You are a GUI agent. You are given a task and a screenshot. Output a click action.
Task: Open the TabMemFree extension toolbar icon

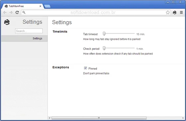(x=175, y=12)
